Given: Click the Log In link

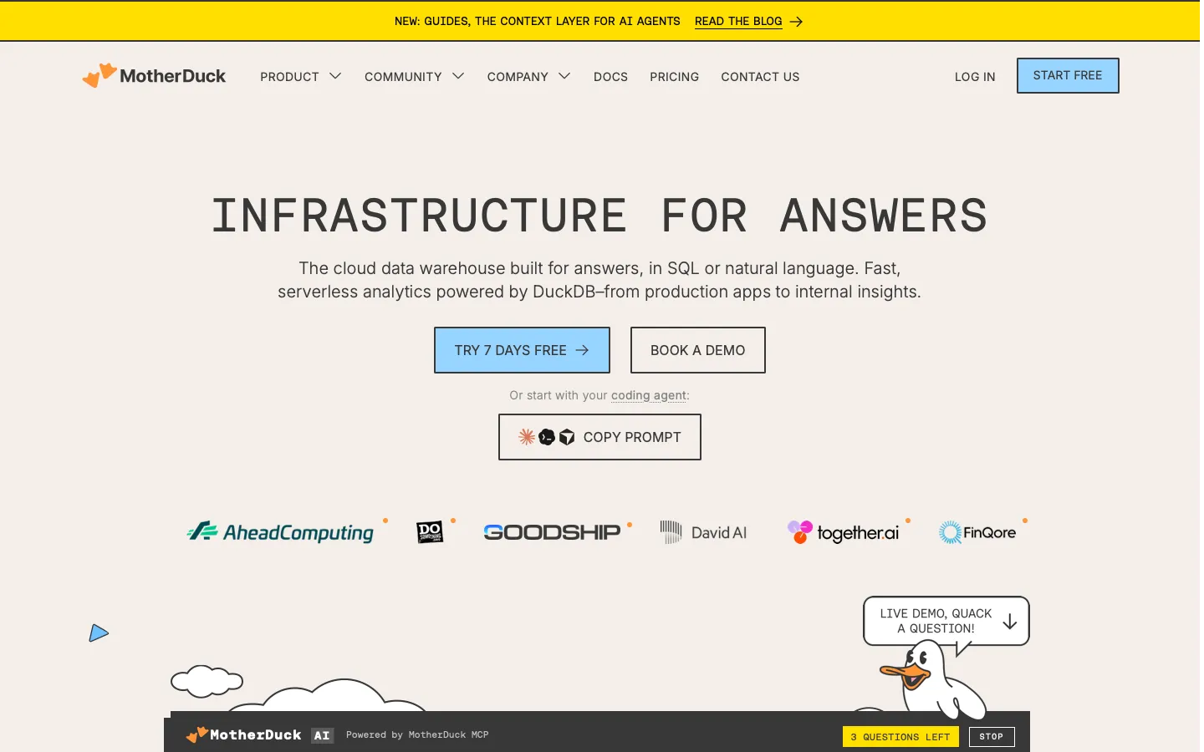Looking at the screenshot, I should pos(975,77).
